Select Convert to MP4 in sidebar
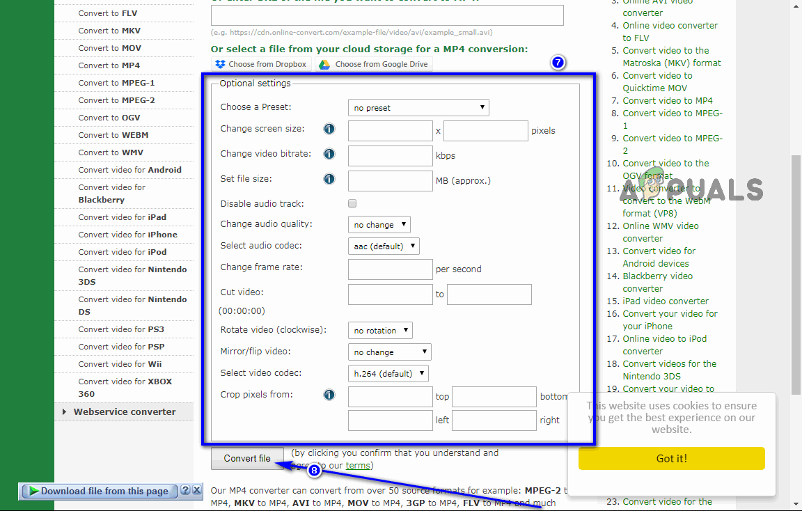 (109, 65)
